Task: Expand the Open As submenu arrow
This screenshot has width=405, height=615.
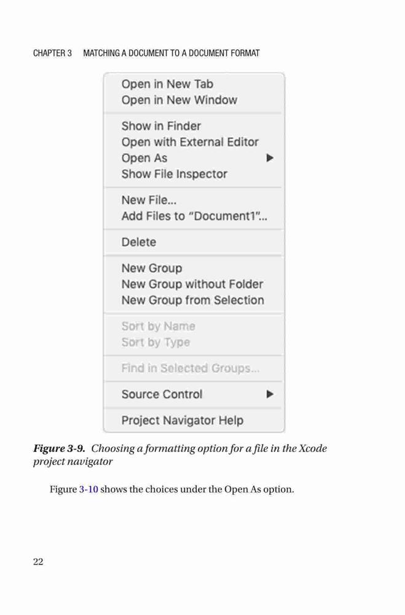Action: pos(270,158)
